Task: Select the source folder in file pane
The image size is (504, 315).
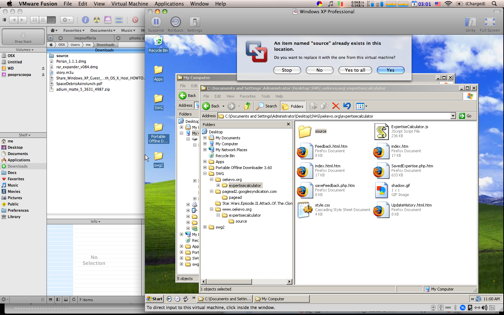Action: (x=312, y=131)
